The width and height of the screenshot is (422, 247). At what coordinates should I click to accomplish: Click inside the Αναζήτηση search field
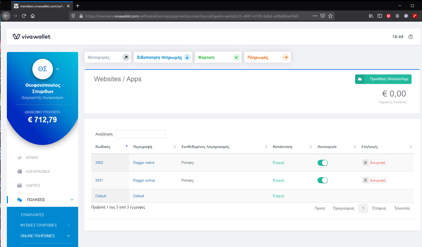(x=140, y=134)
